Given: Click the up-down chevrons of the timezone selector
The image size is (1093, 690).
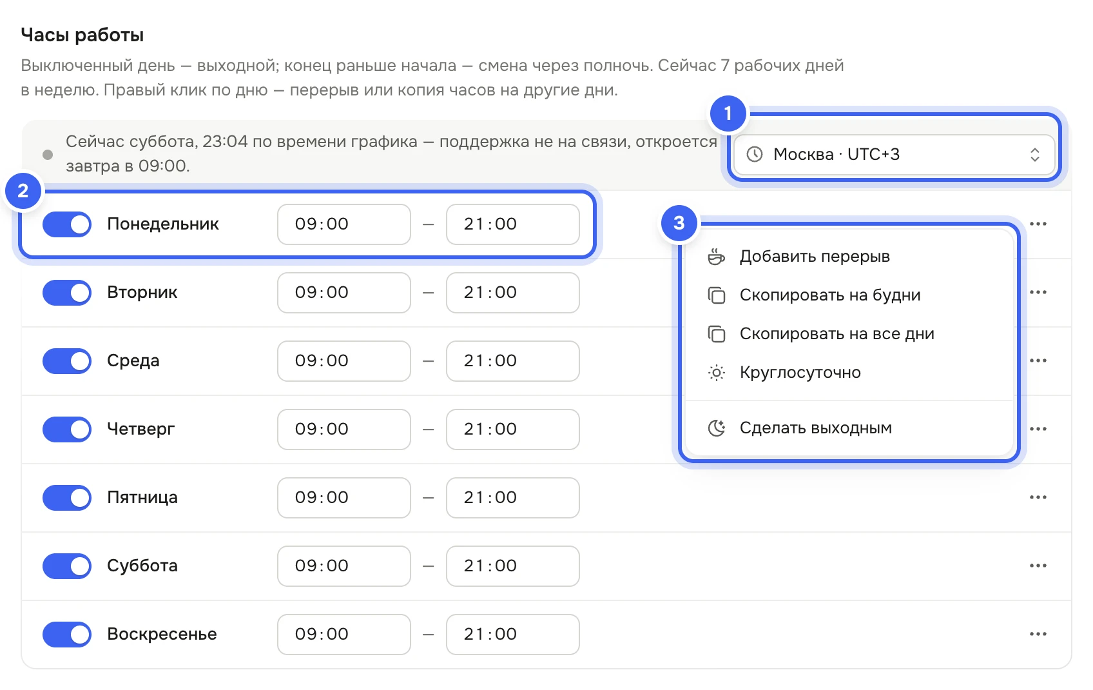Looking at the screenshot, I should point(1034,155).
